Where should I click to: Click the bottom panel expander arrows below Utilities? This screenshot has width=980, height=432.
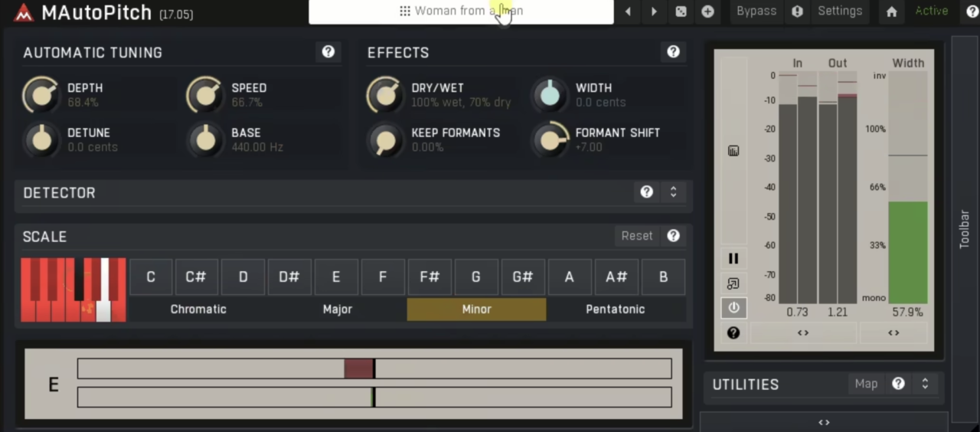point(824,422)
